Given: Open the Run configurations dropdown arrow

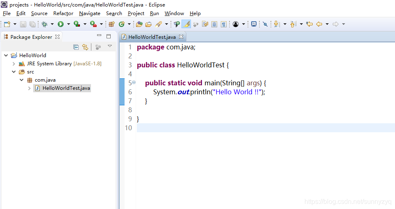Looking at the screenshot, I should 68,24.
